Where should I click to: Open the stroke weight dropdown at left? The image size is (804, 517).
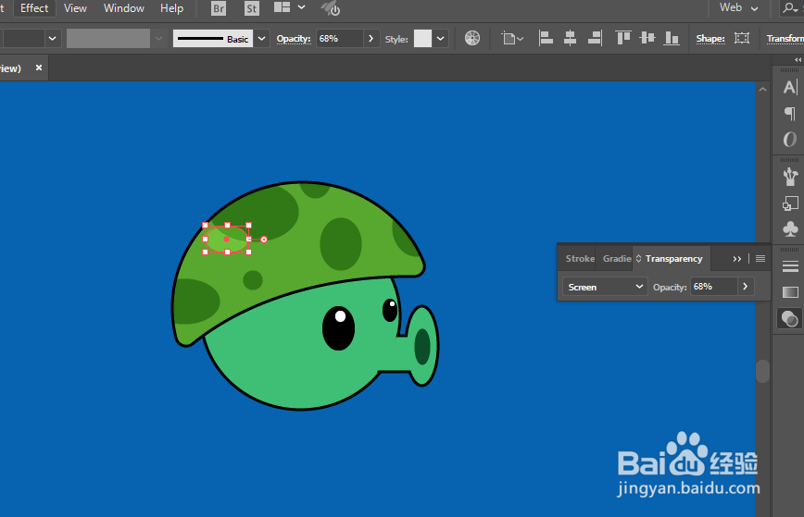coord(52,39)
